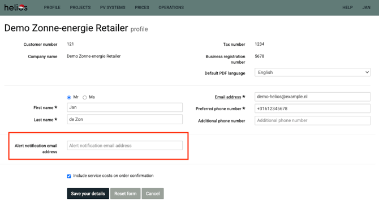Image resolution: width=379 pixels, height=209 pixels.
Task: Open the OPERATIONS menu
Action: (x=171, y=7)
